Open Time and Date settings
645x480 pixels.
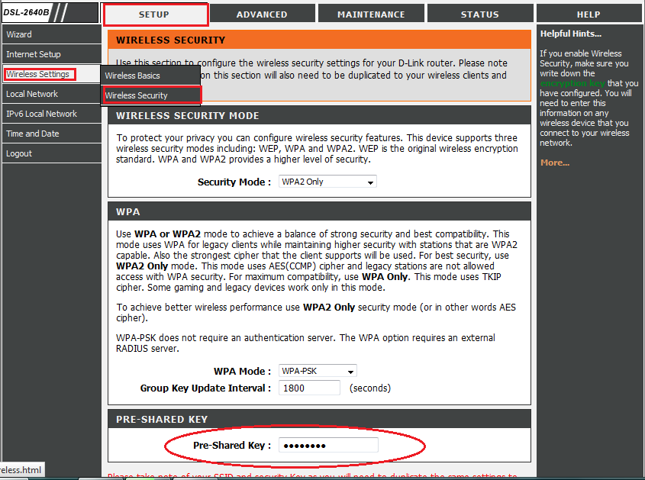(x=33, y=134)
